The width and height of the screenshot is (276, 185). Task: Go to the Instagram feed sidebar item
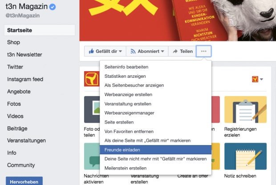[25, 79]
